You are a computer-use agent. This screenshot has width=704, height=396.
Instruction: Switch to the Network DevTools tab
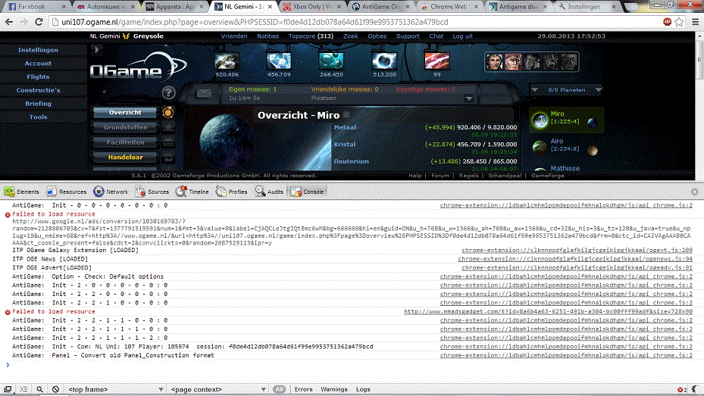111,192
